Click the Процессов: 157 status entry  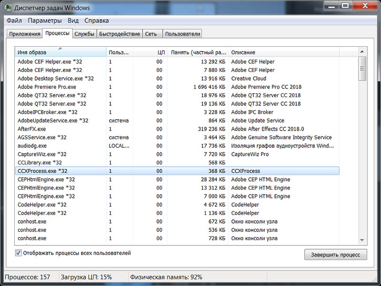(28, 277)
